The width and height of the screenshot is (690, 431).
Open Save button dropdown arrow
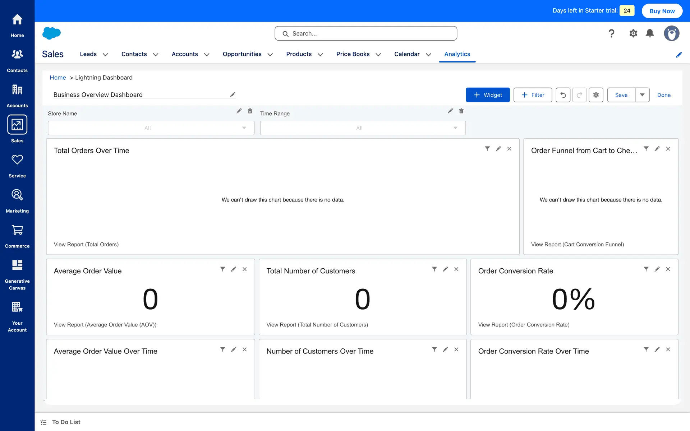pos(642,95)
